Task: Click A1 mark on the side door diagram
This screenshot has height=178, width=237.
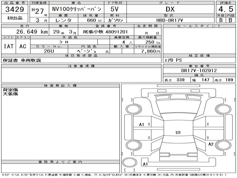Action: (x=142, y=125)
